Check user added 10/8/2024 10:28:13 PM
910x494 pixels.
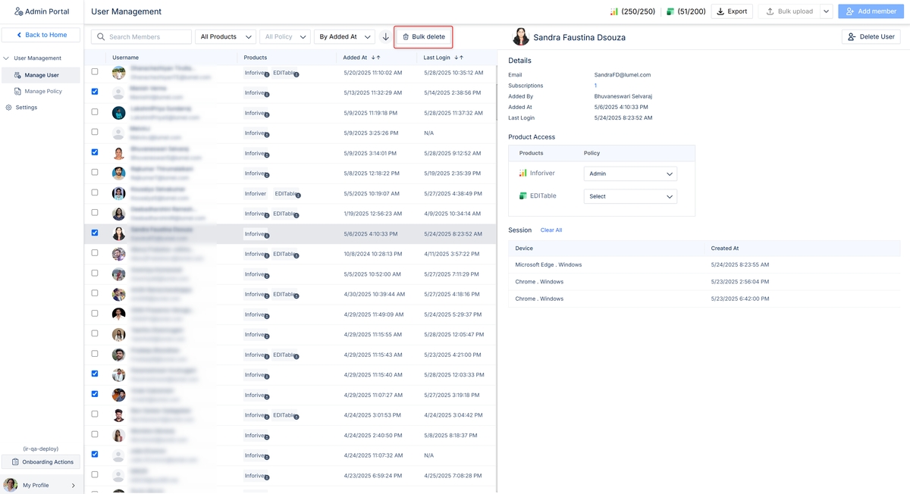[x=95, y=253]
